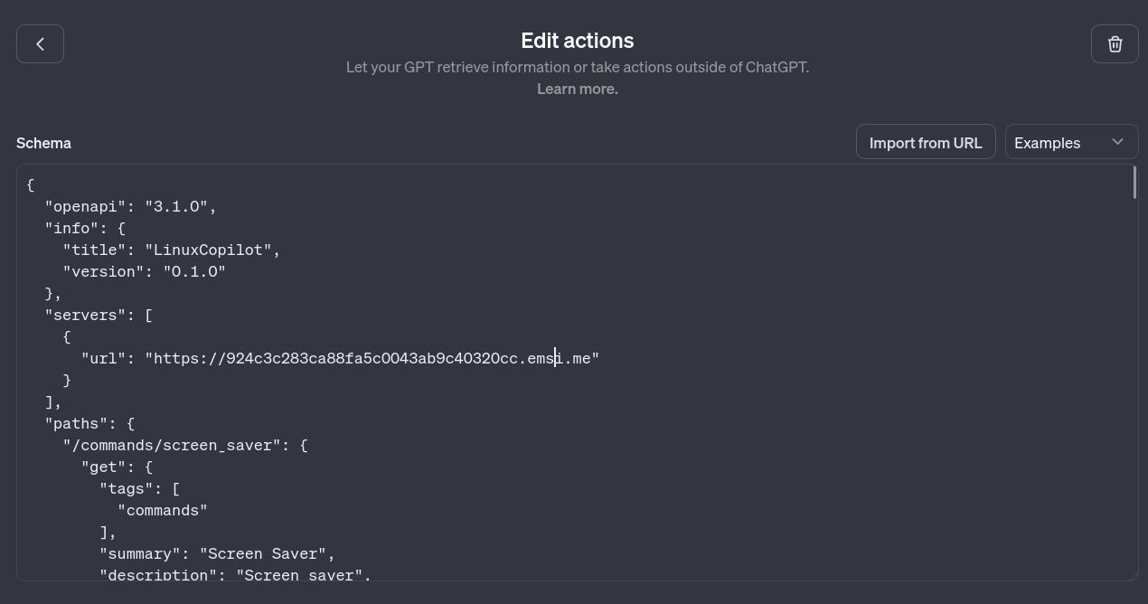Image resolution: width=1148 pixels, height=604 pixels.
Task: Click the back arrow to exit Edit actions
Action: point(40,43)
